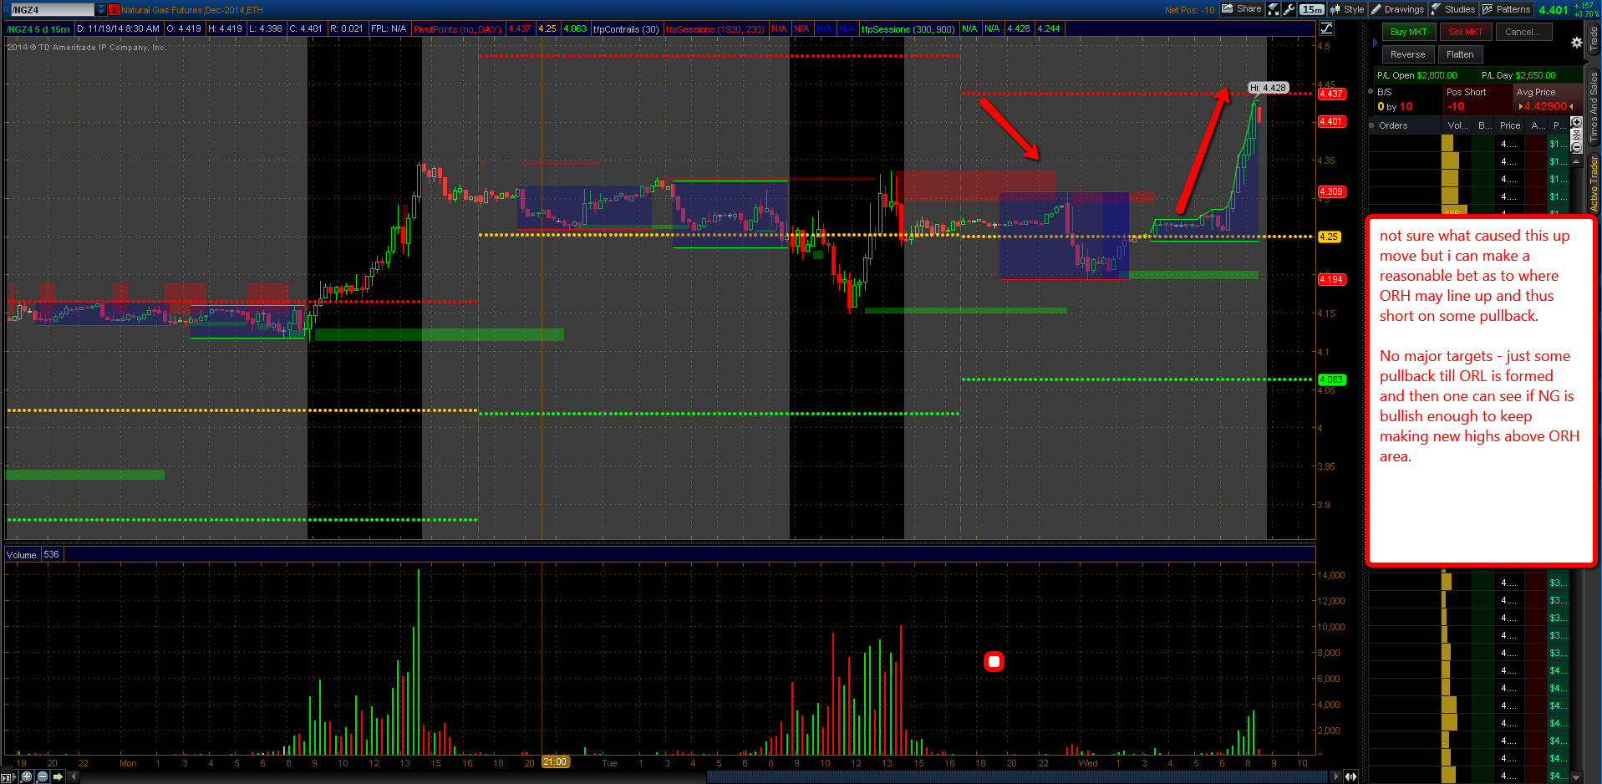Click the /NGZ4 symbol input field
Viewport: 1602px width, 784px height.
pos(52,10)
